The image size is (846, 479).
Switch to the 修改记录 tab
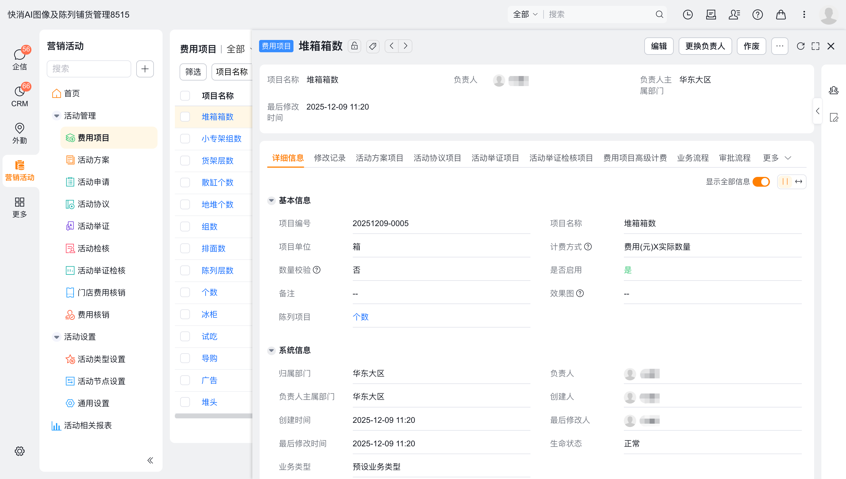(x=330, y=158)
